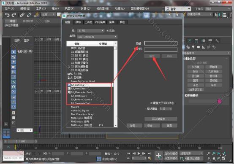Viewport: 234px width, 164px height.
Task: Select the Systems category icon
Action: pos(214,47)
